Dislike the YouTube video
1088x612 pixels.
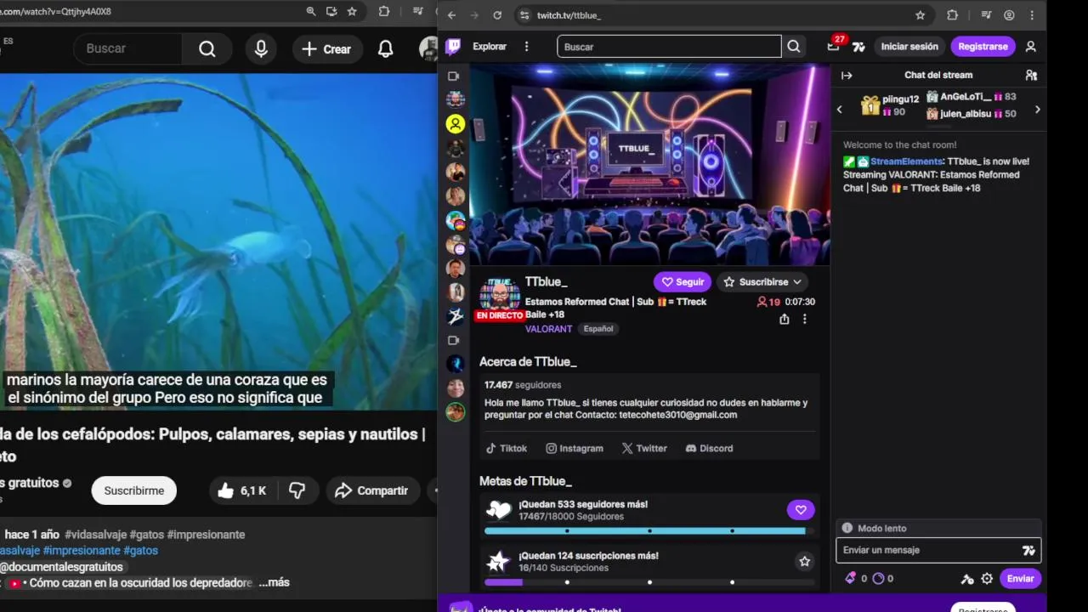click(297, 490)
